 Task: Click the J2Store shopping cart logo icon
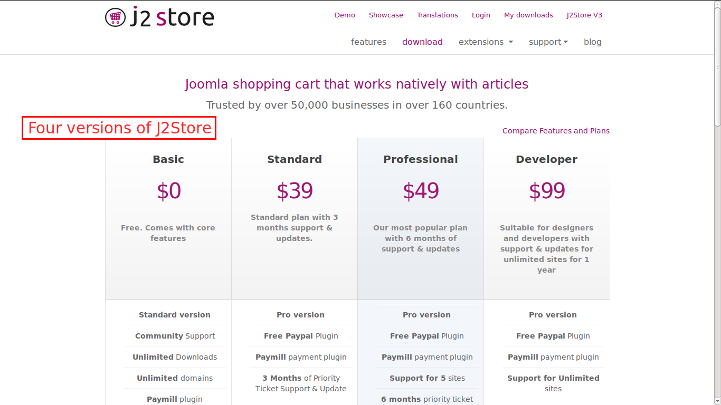(115, 17)
